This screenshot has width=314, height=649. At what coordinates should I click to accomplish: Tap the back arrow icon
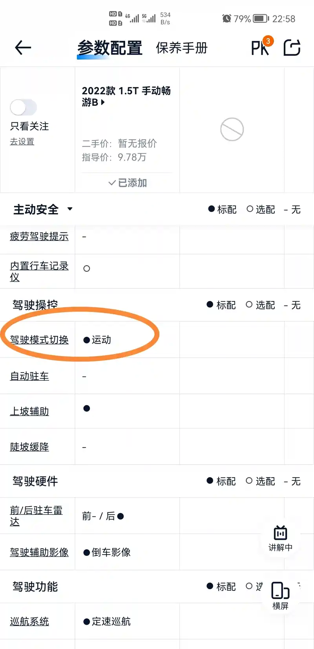(23, 48)
